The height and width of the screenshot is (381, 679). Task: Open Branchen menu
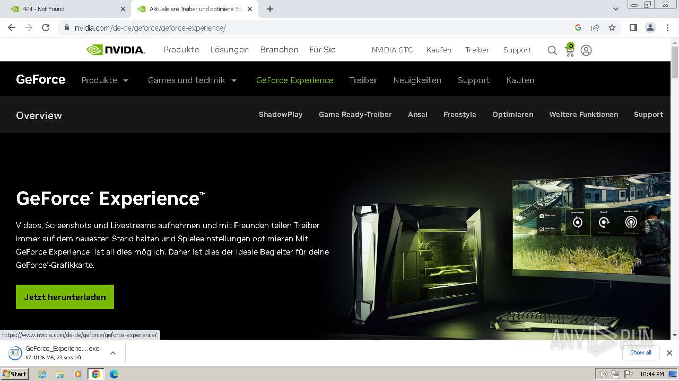point(279,50)
